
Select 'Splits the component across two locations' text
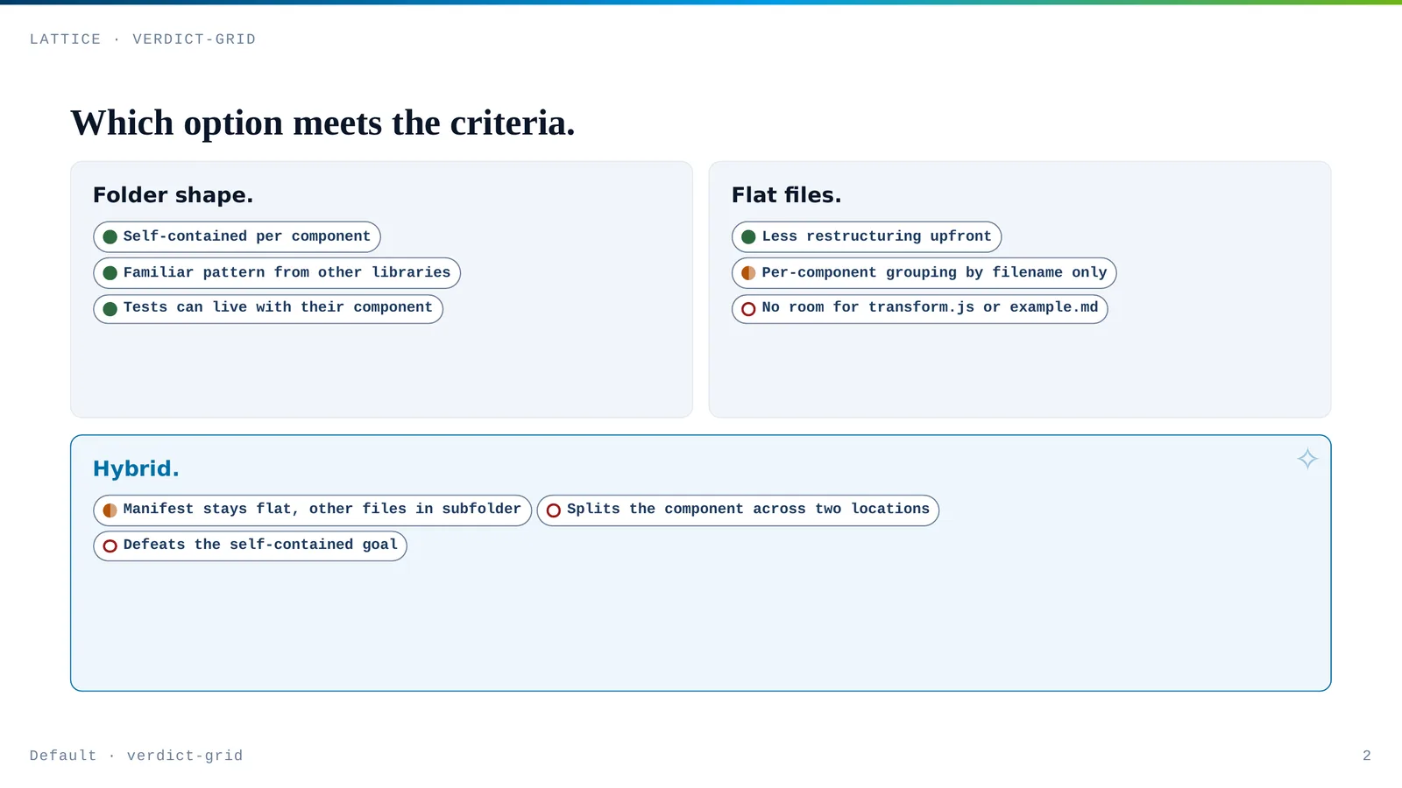click(x=748, y=509)
